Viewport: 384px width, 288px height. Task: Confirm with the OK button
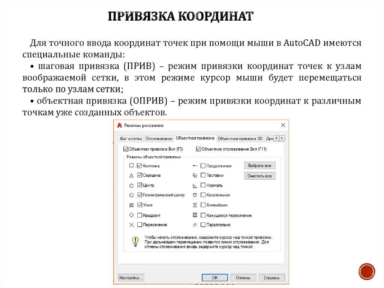click(x=215, y=278)
